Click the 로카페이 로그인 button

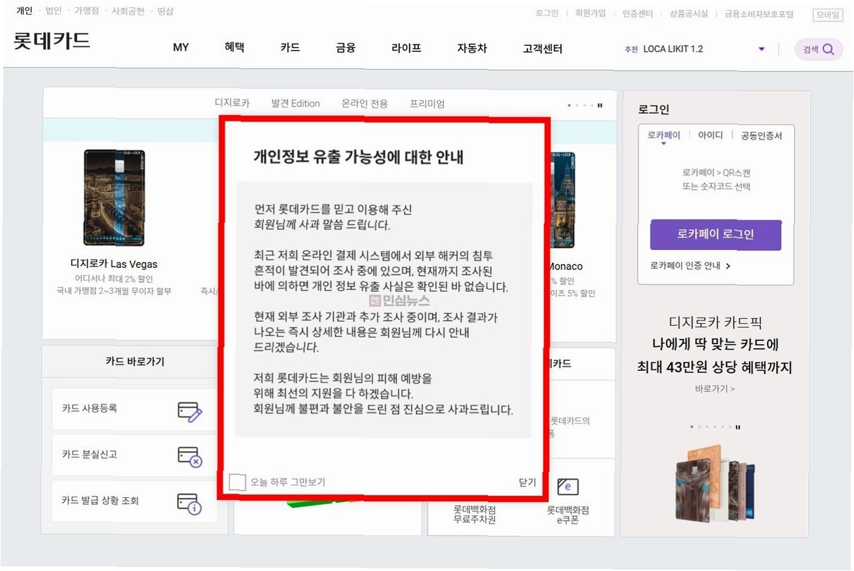click(x=716, y=235)
